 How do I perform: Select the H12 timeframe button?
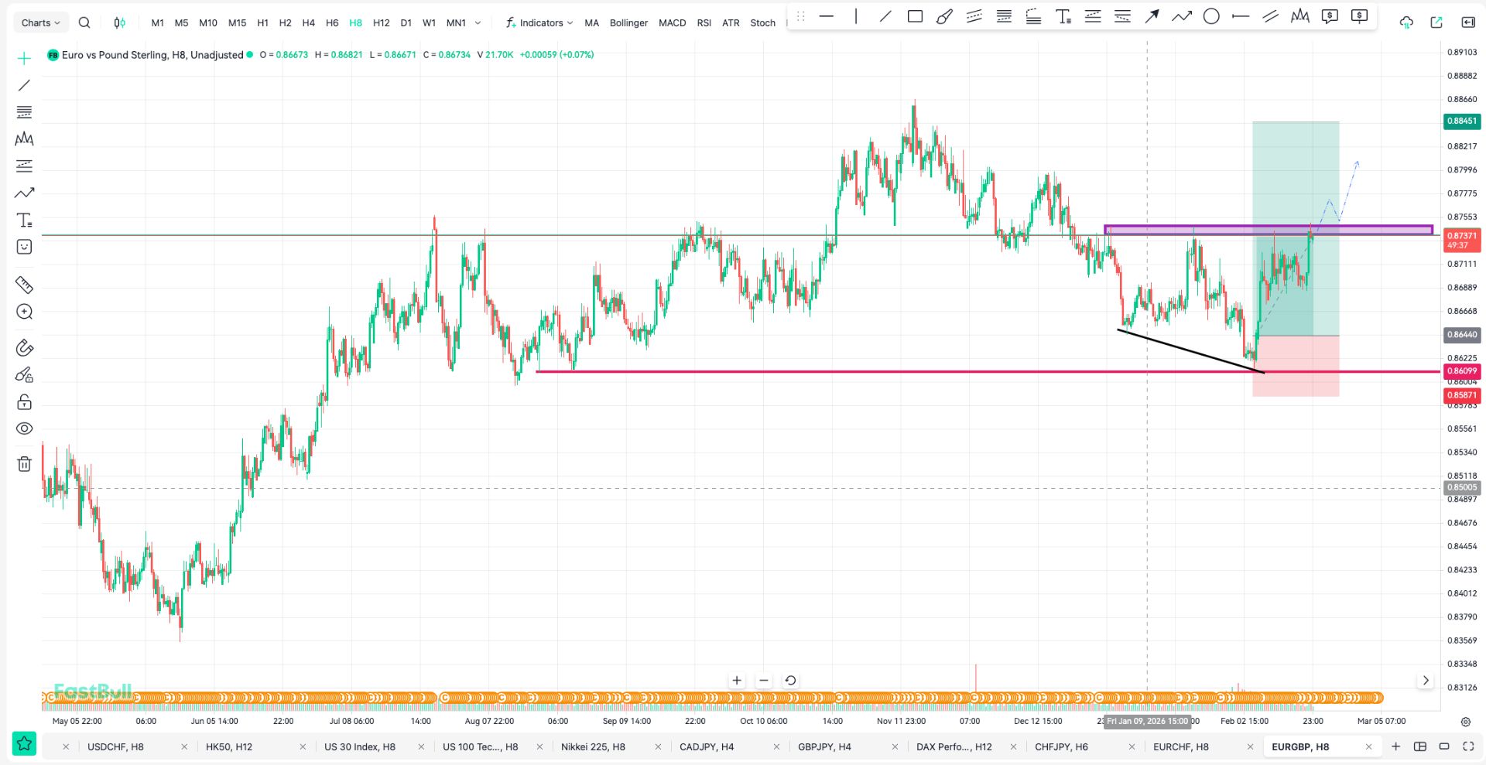click(381, 22)
